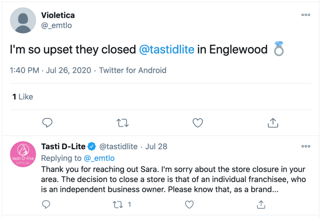Open more options on Violetica's tweet
Image resolution: width=322 pixels, height=218 pixels.
point(306,15)
